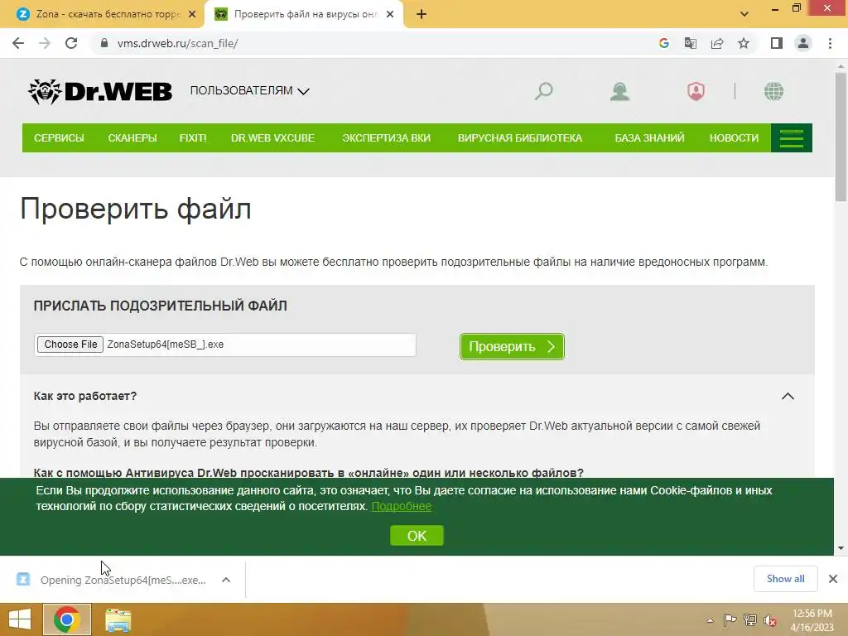Close the downloads bar
The image size is (848, 636).
[833, 579]
